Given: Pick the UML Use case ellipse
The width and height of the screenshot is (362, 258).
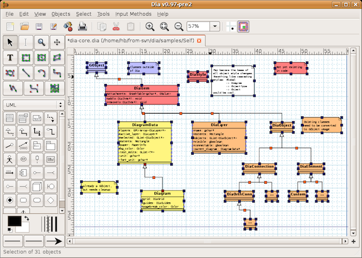Looking at the screenshot, I should tap(24, 160).
